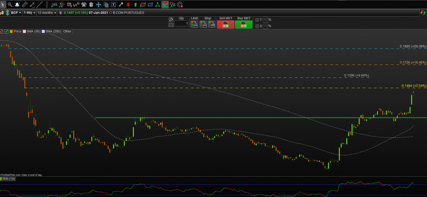Viewport: 427px width, 197px height.
Task: Open trading settings wrench icon
Action: pyautogui.click(x=171, y=19)
